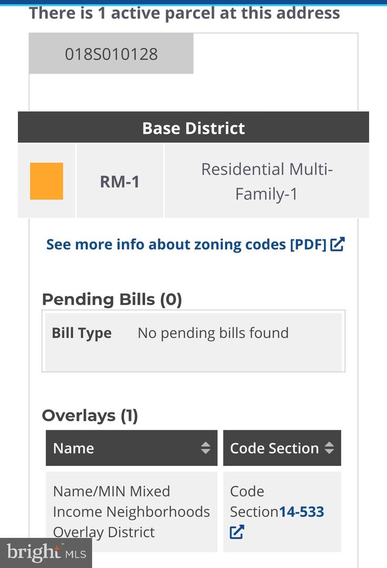
Task: Click the active parcel heading text
Action: pos(184,13)
